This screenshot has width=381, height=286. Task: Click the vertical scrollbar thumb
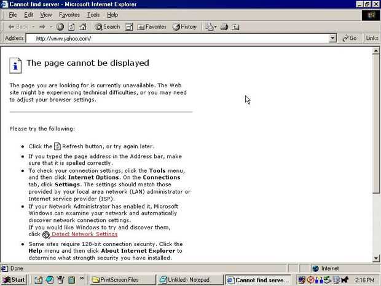click(x=376, y=124)
